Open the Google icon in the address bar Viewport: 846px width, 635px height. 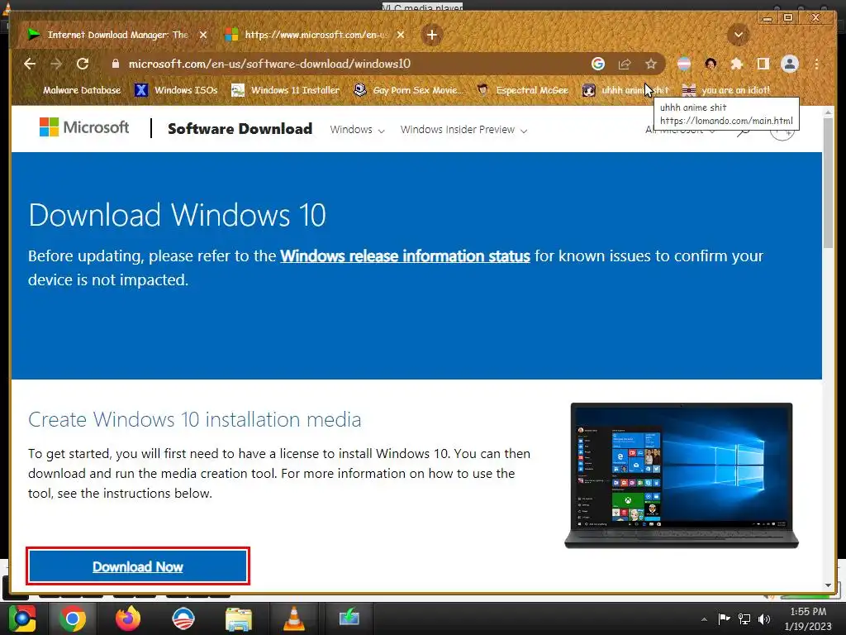tap(598, 64)
